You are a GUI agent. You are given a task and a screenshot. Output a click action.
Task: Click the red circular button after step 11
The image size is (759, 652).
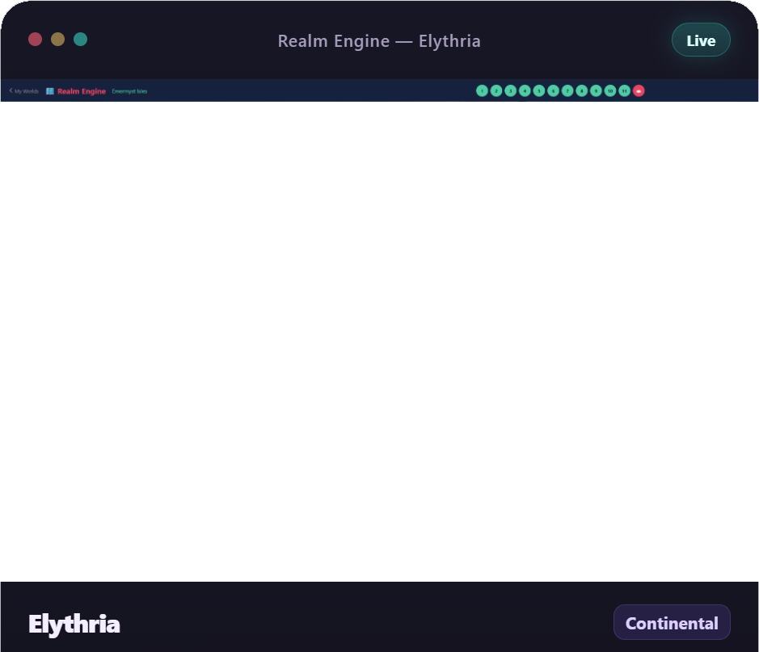pyautogui.click(x=639, y=90)
